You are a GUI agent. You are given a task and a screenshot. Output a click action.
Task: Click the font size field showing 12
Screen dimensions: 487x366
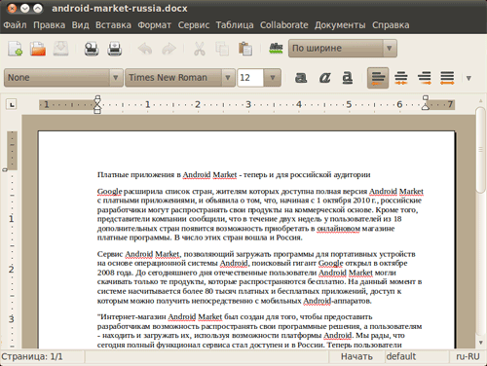[x=250, y=78]
